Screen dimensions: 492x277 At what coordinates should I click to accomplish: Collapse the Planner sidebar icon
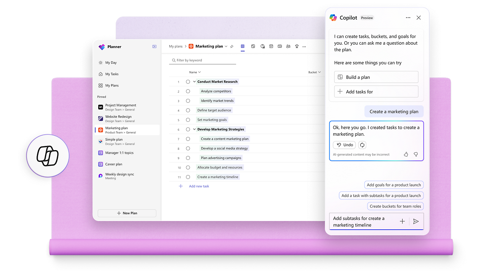tap(154, 46)
